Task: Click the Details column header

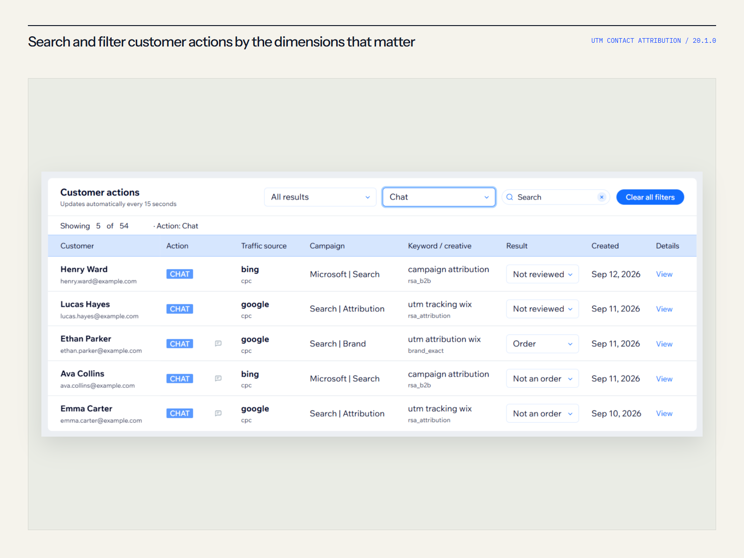Action: (667, 246)
